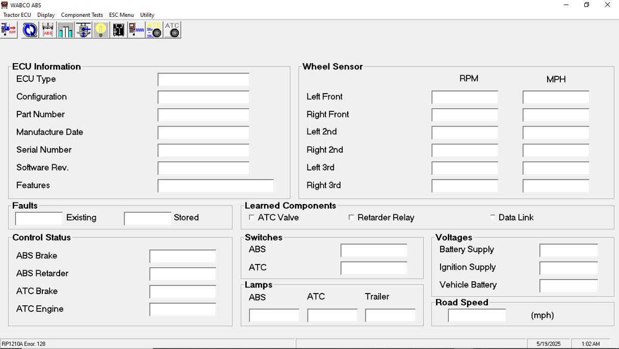
Task: Check the Retarder Relay learned component
Action: (x=351, y=217)
